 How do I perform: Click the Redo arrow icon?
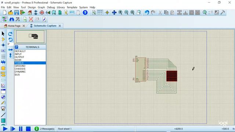pyautogui.click(x=153, y=12)
